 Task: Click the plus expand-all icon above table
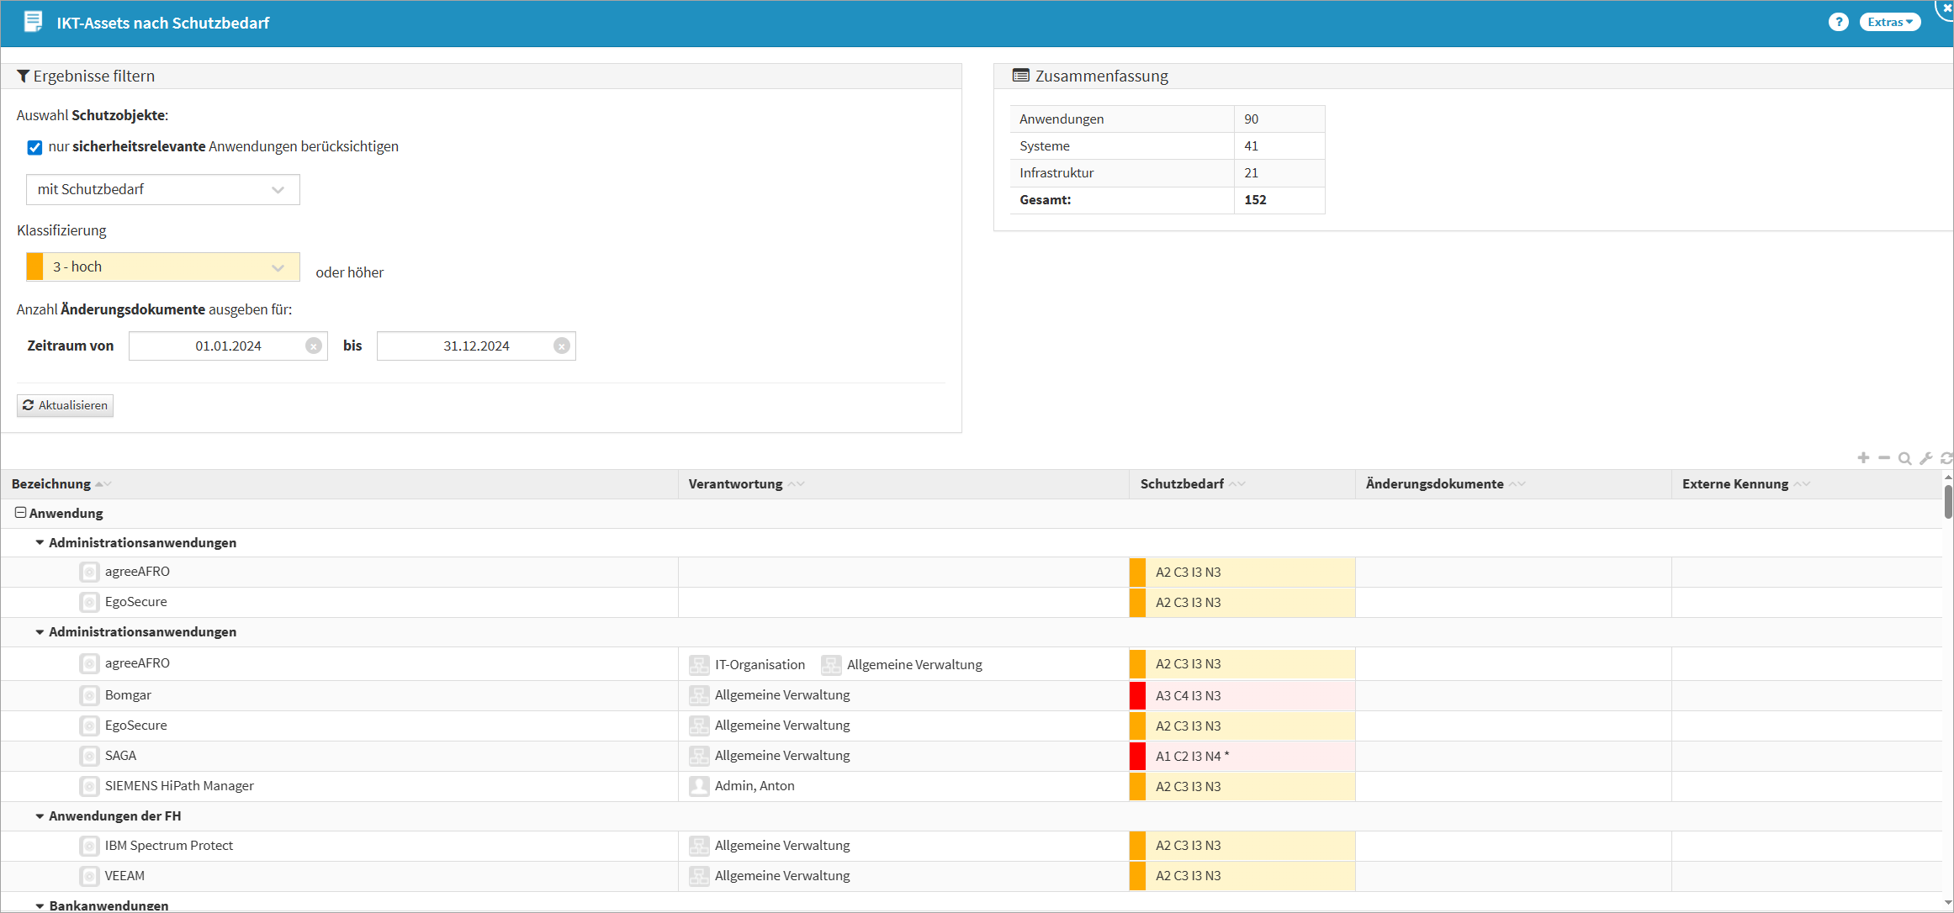1863,458
